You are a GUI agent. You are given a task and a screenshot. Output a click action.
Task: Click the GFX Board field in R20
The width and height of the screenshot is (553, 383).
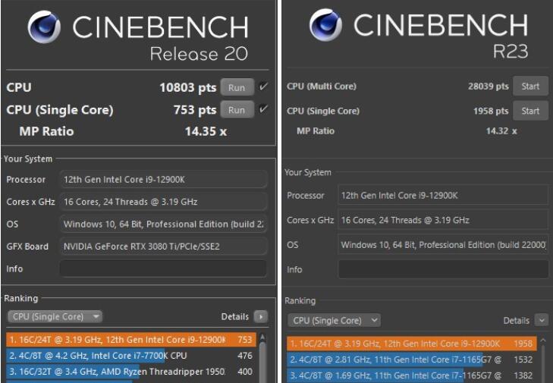click(x=163, y=246)
